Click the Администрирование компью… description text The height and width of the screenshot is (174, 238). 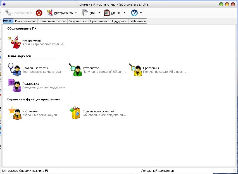[x=44, y=44]
